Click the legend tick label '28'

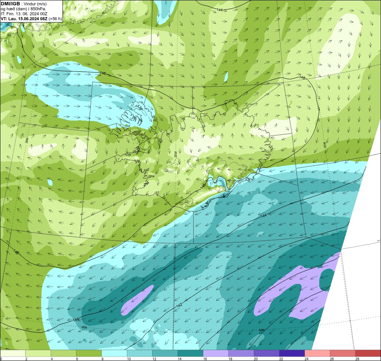pyautogui.click(x=357, y=359)
